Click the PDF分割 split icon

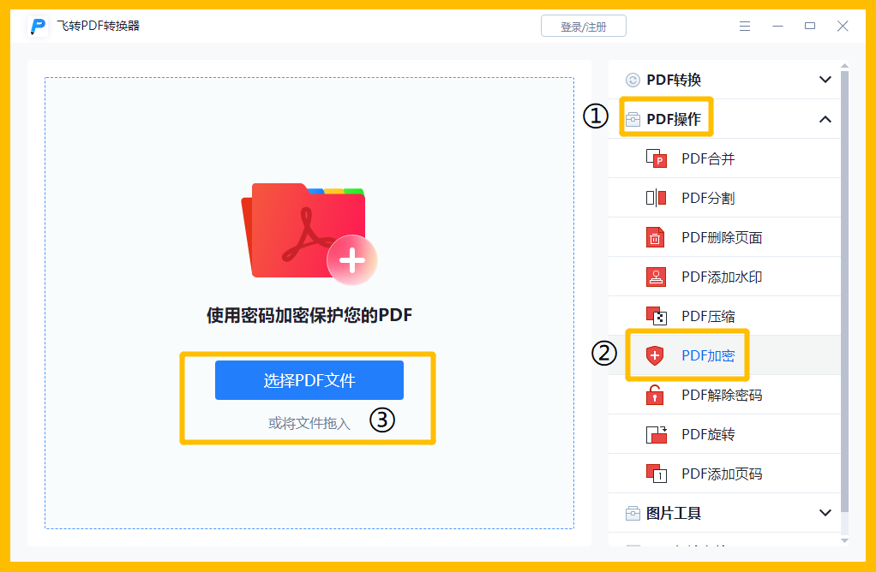point(656,198)
